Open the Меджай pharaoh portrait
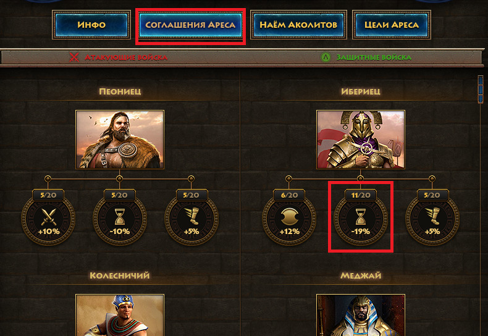Screen dimensions: 488x336 click(361, 315)
